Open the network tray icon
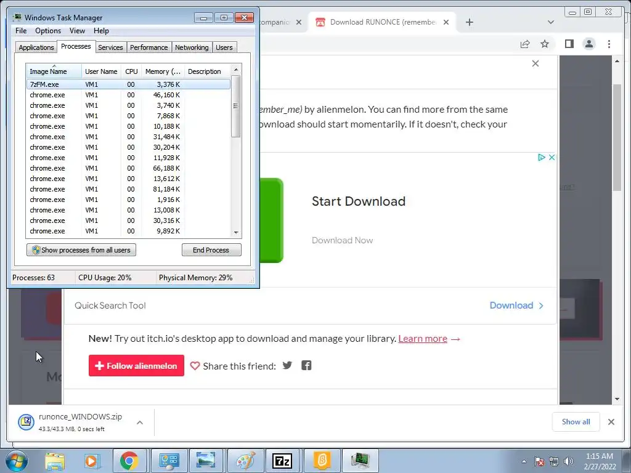The image size is (631, 473). (x=554, y=461)
